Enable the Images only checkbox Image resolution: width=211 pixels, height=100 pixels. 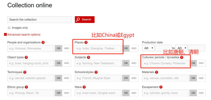coord(9,28)
